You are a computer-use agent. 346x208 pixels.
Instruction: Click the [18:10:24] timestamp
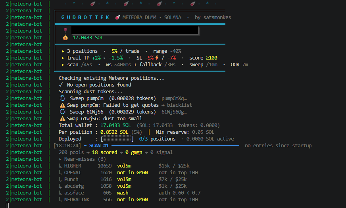point(67,146)
